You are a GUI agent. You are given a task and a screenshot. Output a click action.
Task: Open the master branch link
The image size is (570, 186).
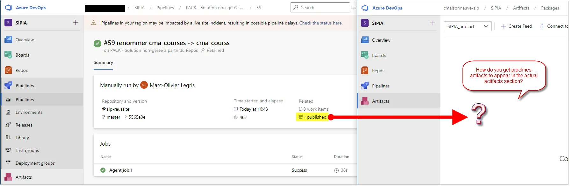pos(111,117)
